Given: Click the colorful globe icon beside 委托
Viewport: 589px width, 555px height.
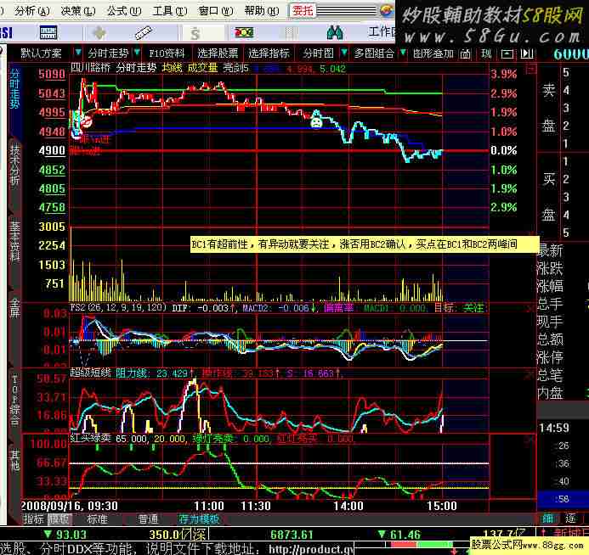Looking at the screenshot, I should click(x=387, y=10).
